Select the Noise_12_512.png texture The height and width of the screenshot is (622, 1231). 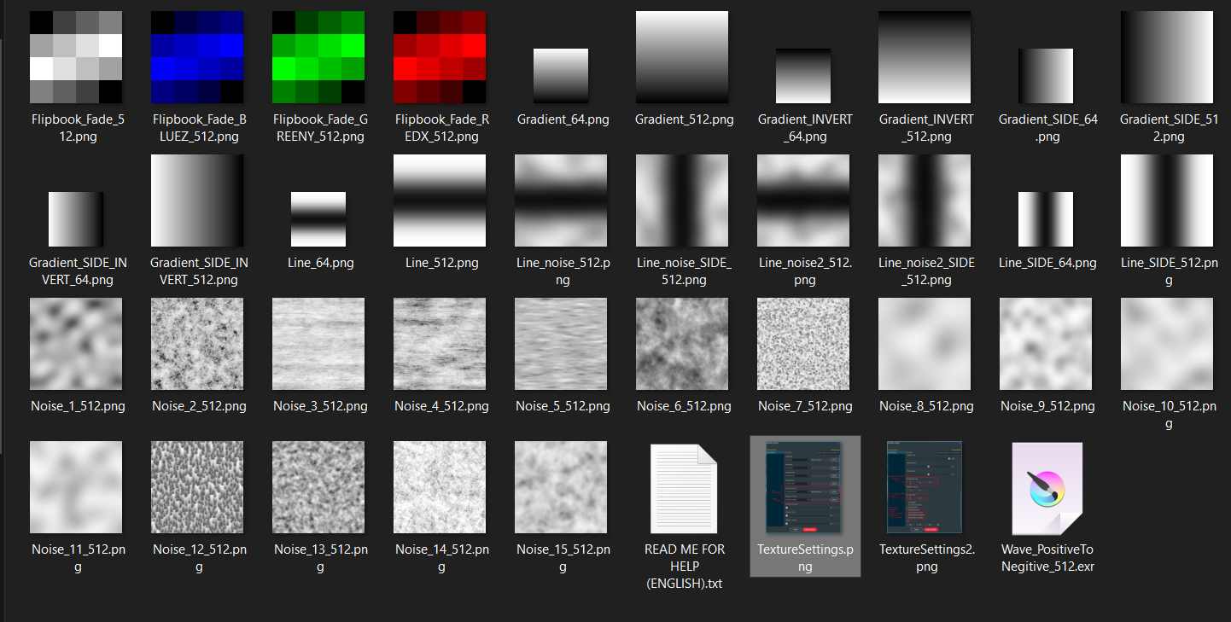pos(197,487)
